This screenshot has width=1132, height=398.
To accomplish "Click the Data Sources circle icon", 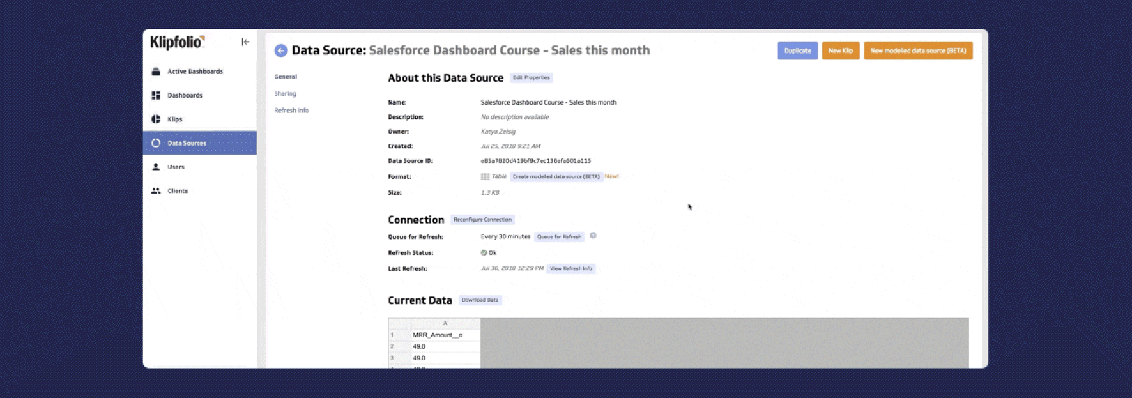I will pos(156,143).
